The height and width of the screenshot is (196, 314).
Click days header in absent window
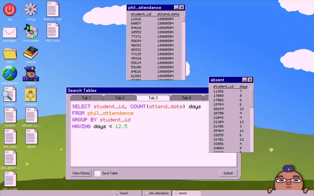(x=243, y=87)
